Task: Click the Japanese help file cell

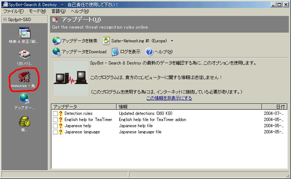Action: 136,126
